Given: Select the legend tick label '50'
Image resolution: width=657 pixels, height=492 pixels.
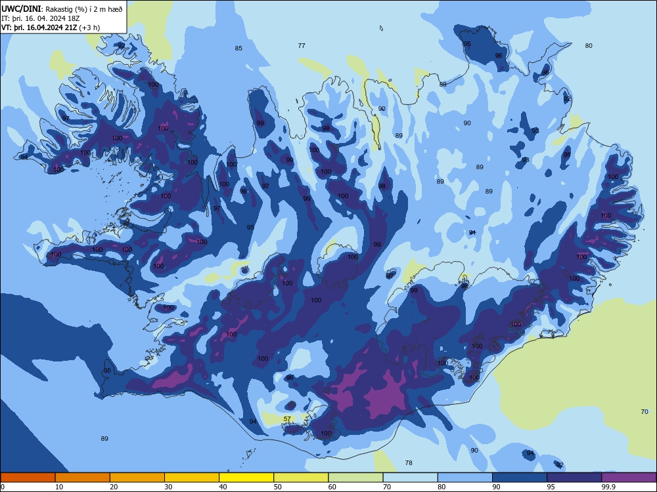Looking at the screenshot, I should tap(277, 487).
